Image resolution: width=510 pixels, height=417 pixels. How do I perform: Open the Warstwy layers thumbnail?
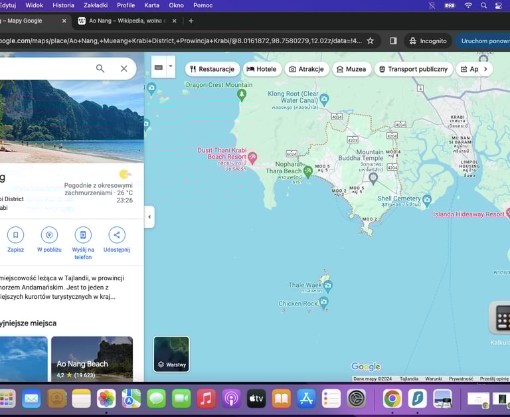tap(171, 354)
